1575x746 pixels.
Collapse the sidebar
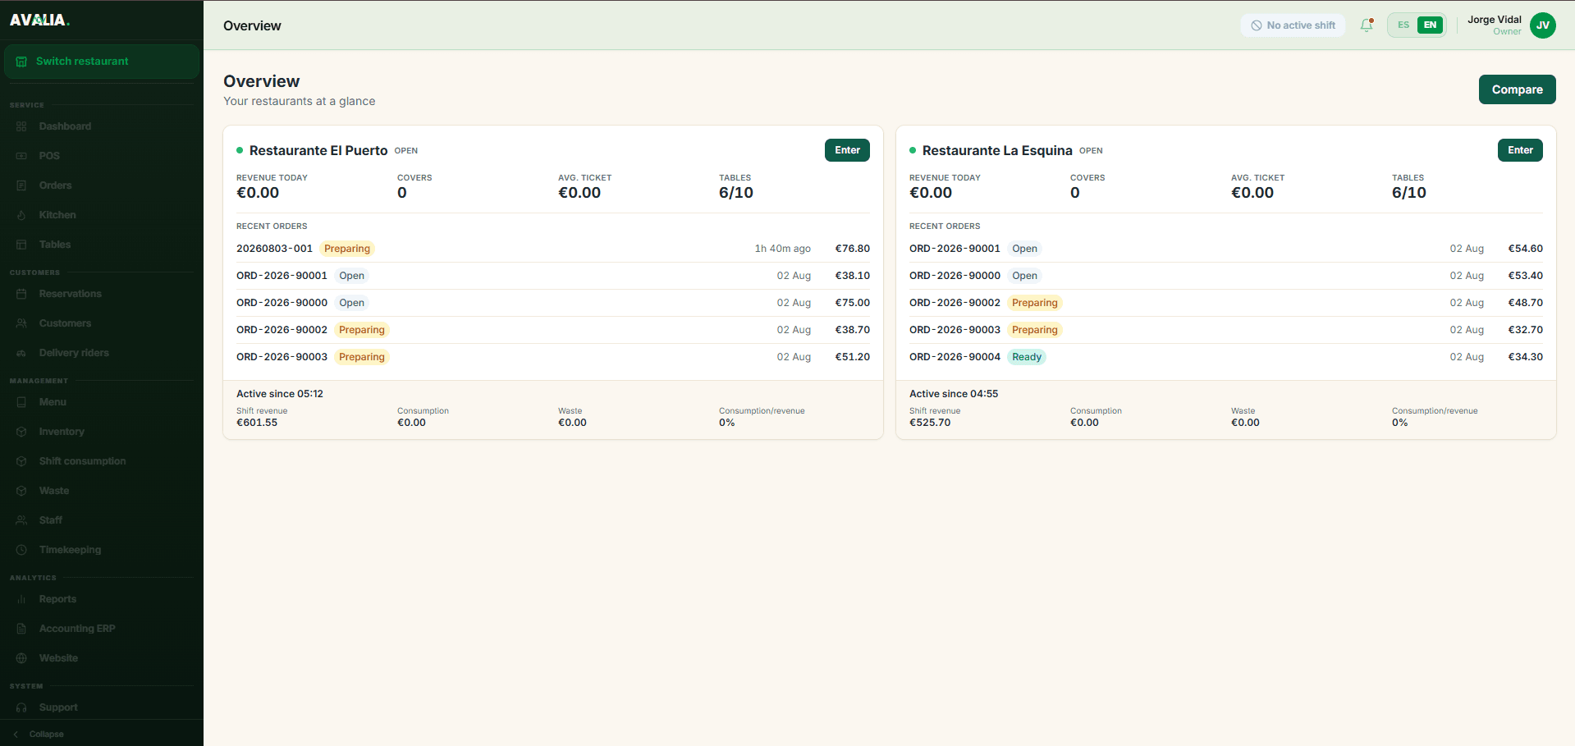[39, 735]
